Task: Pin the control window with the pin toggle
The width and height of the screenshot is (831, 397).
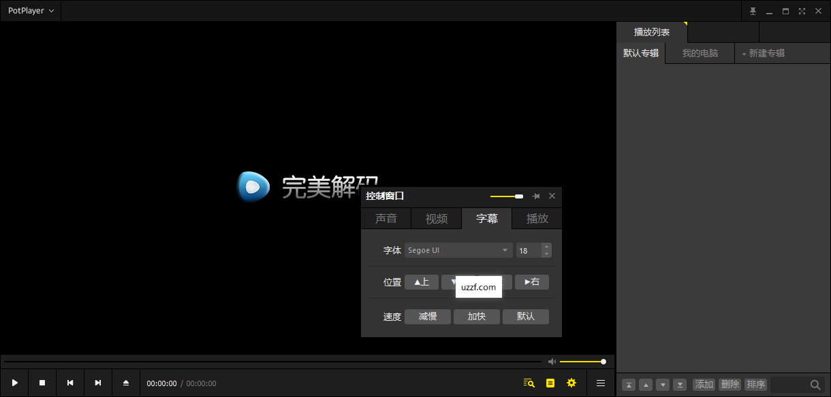Action: (x=537, y=196)
